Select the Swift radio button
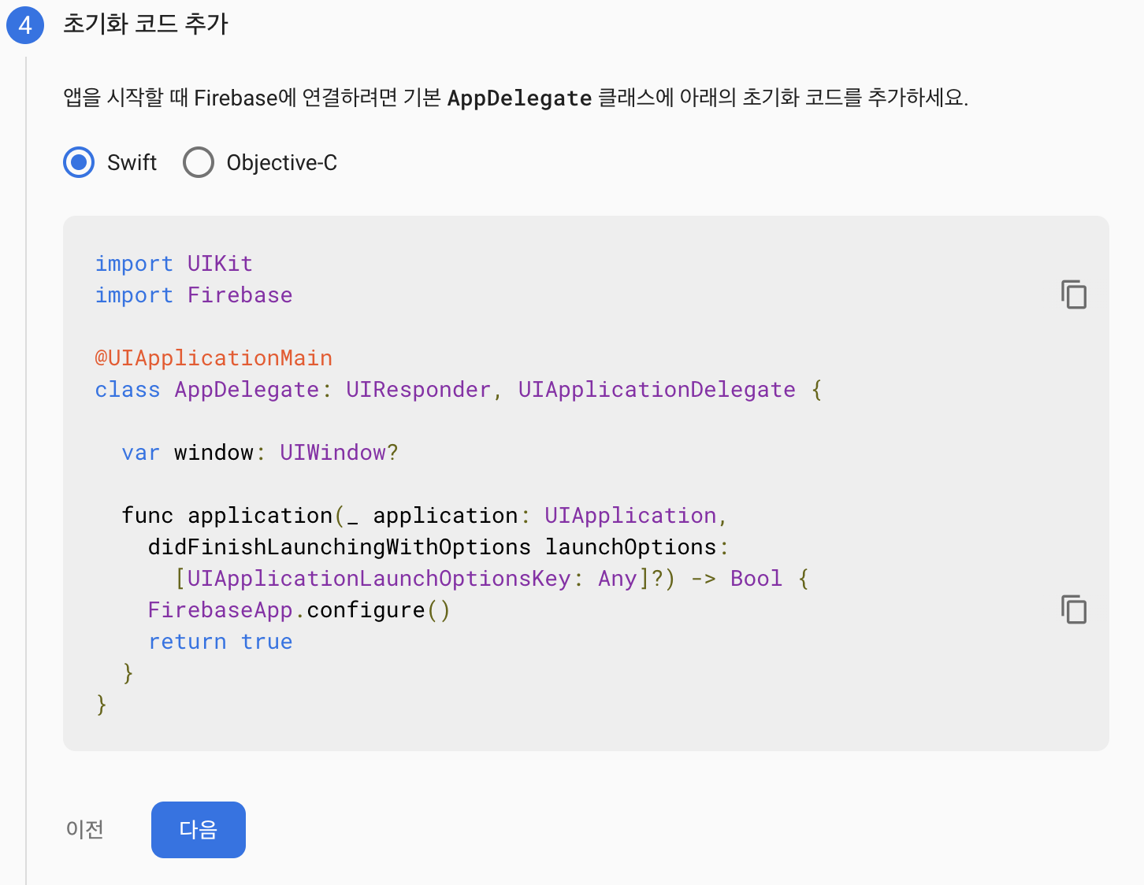 (x=79, y=162)
